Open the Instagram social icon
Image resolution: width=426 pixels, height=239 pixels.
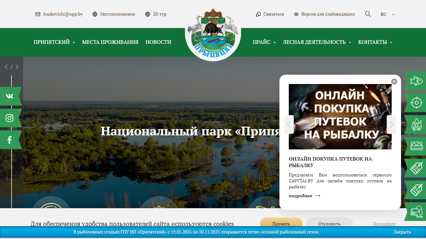click(x=10, y=118)
